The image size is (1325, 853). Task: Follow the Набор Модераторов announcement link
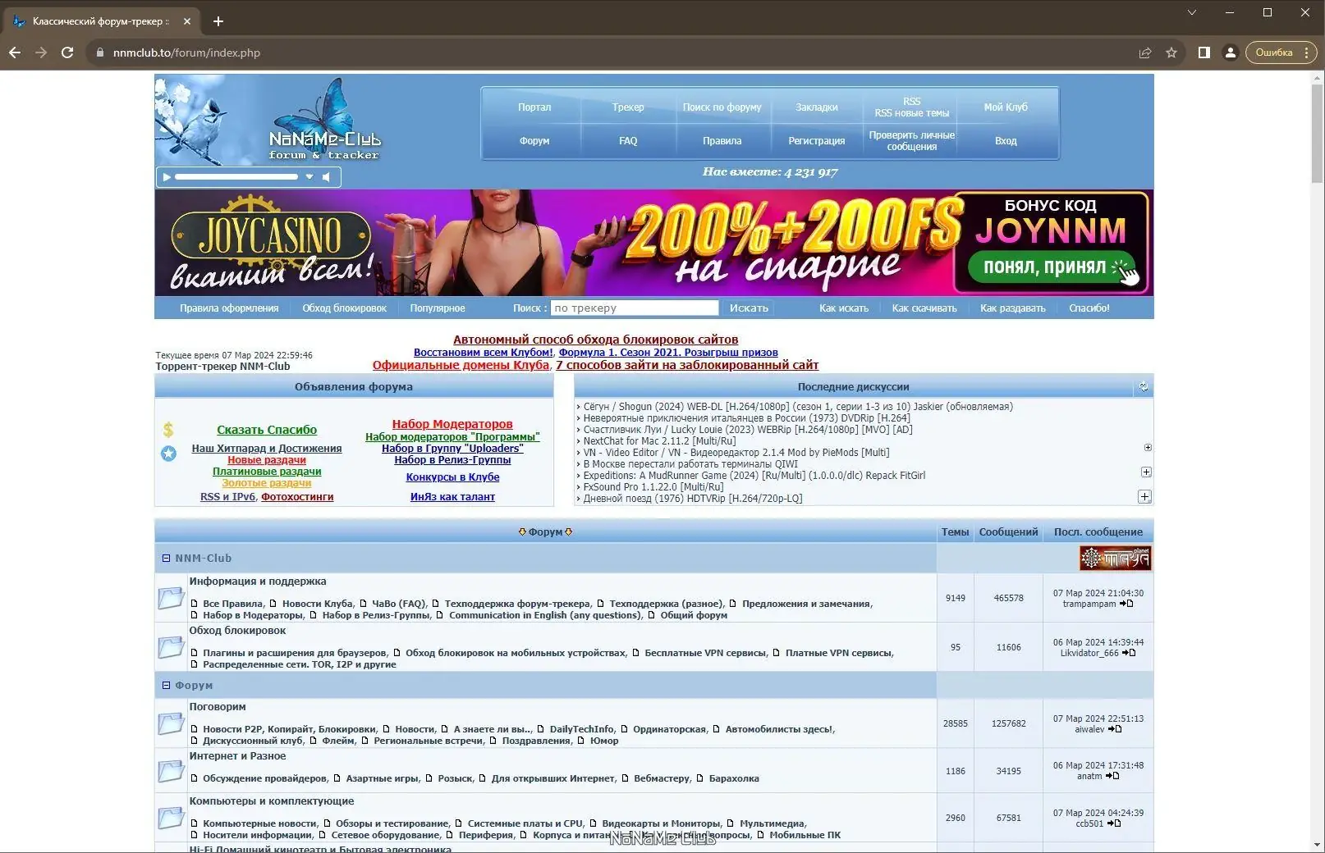click(x=452, y=424)
